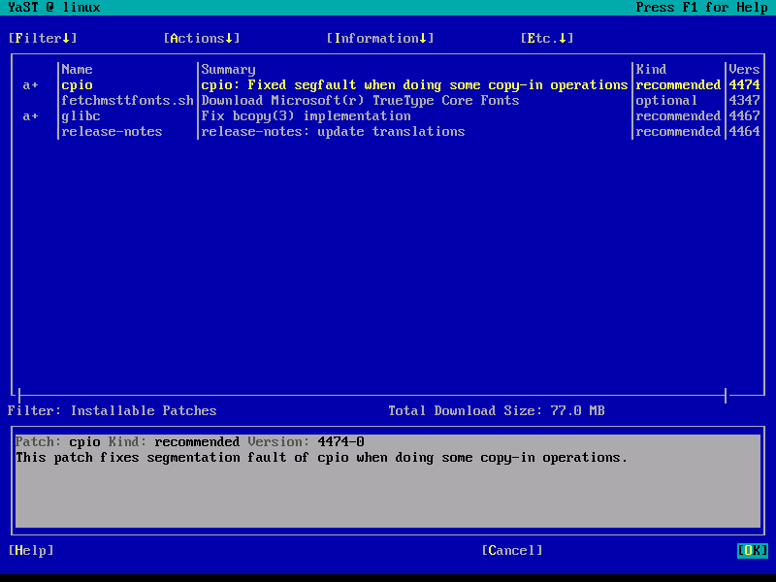776x582 pixels.
Task: Click 'Press F1 for Help' hint
Action: [x=701, y=8]
